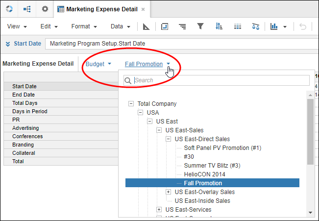Select the #30 tree item

[x=189, y=157]
